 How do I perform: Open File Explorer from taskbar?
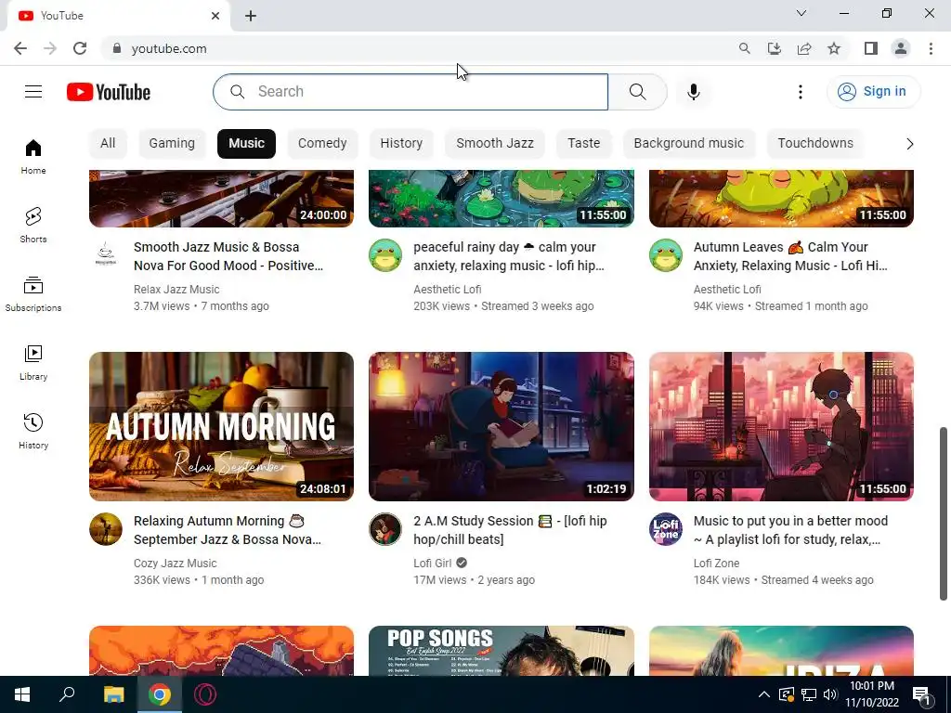click(113, 694)
